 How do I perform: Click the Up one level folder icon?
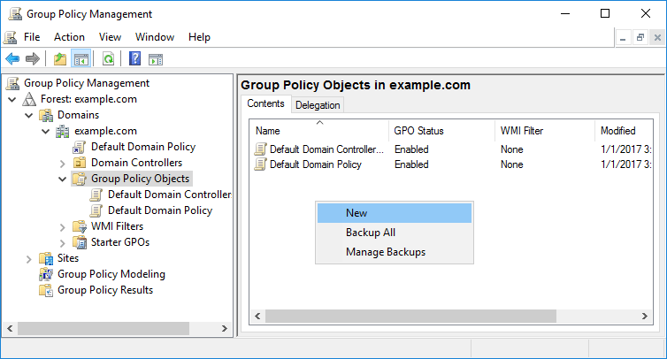point(60,58)
